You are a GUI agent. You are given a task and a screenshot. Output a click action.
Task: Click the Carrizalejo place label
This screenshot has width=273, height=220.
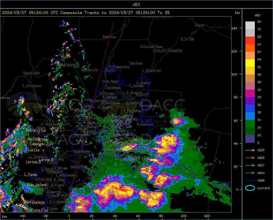35,202
